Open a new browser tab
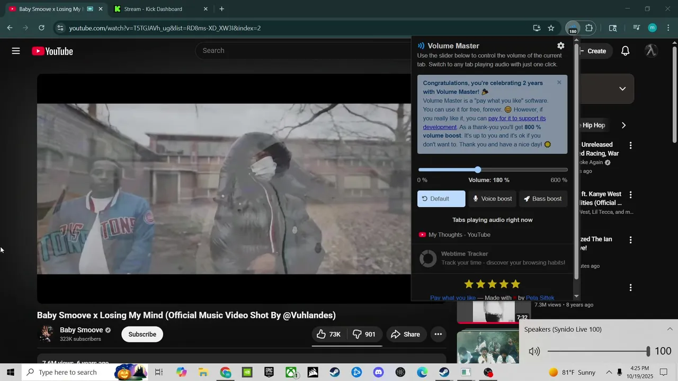The image size is (678, 381). pyautogui.click(x=221, y=9)
